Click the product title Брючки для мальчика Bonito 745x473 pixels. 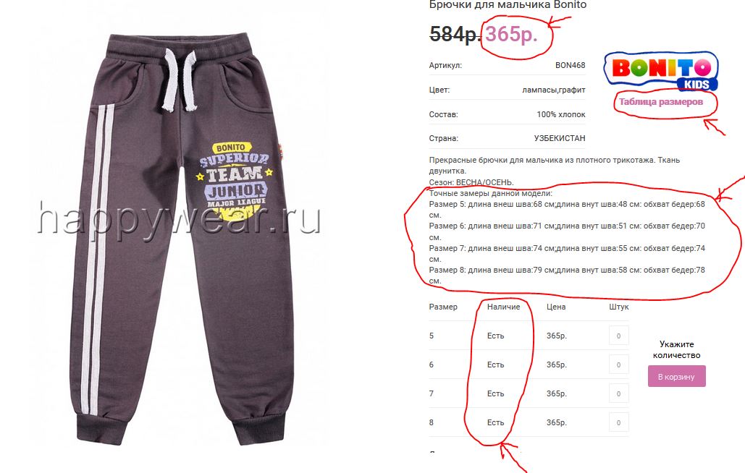(x=508, y=5)
